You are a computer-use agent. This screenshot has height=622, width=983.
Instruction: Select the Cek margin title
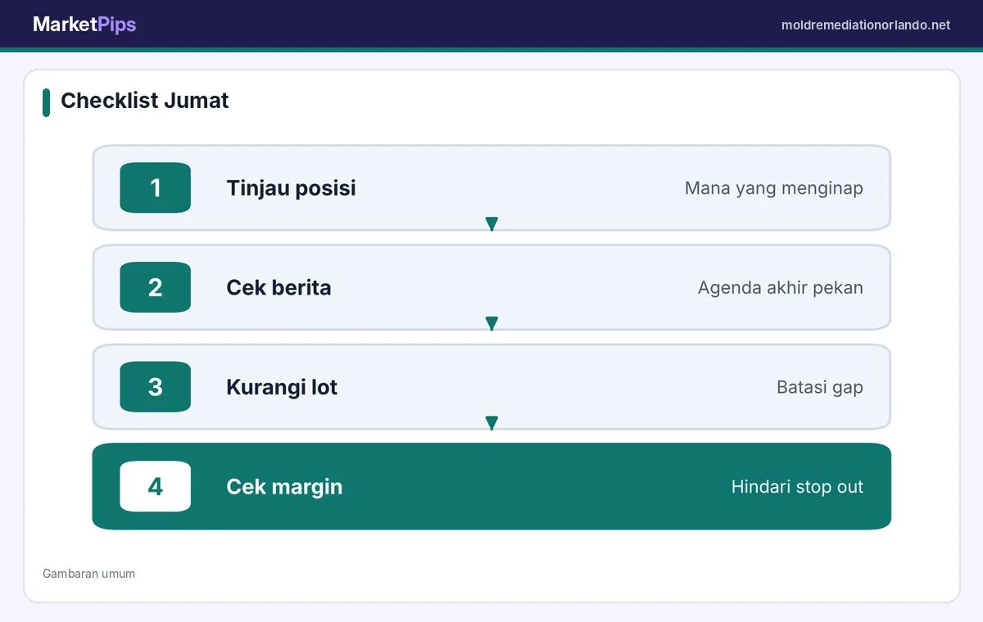(284, 487)
